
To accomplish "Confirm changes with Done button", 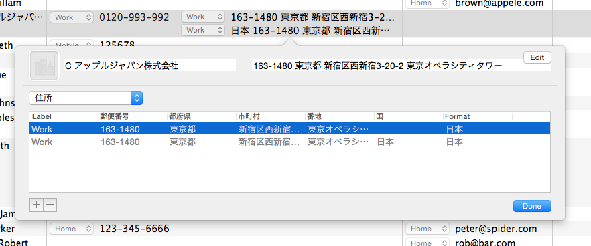I will pyautogui.click(x=532, y=206).
